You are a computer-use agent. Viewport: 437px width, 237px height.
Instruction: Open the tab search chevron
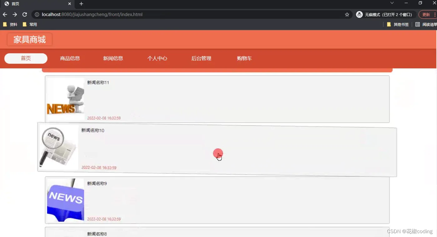392,3
